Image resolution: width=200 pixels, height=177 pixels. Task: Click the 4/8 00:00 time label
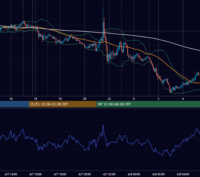[x=134, y=174]
